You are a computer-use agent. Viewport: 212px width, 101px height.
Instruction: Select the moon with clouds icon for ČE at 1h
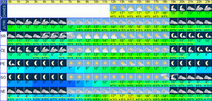[x=19, y=49]
